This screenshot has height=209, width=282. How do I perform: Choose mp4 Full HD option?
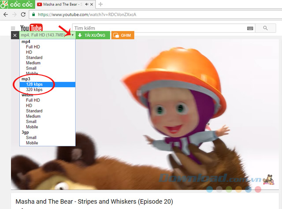pos(48,47)
